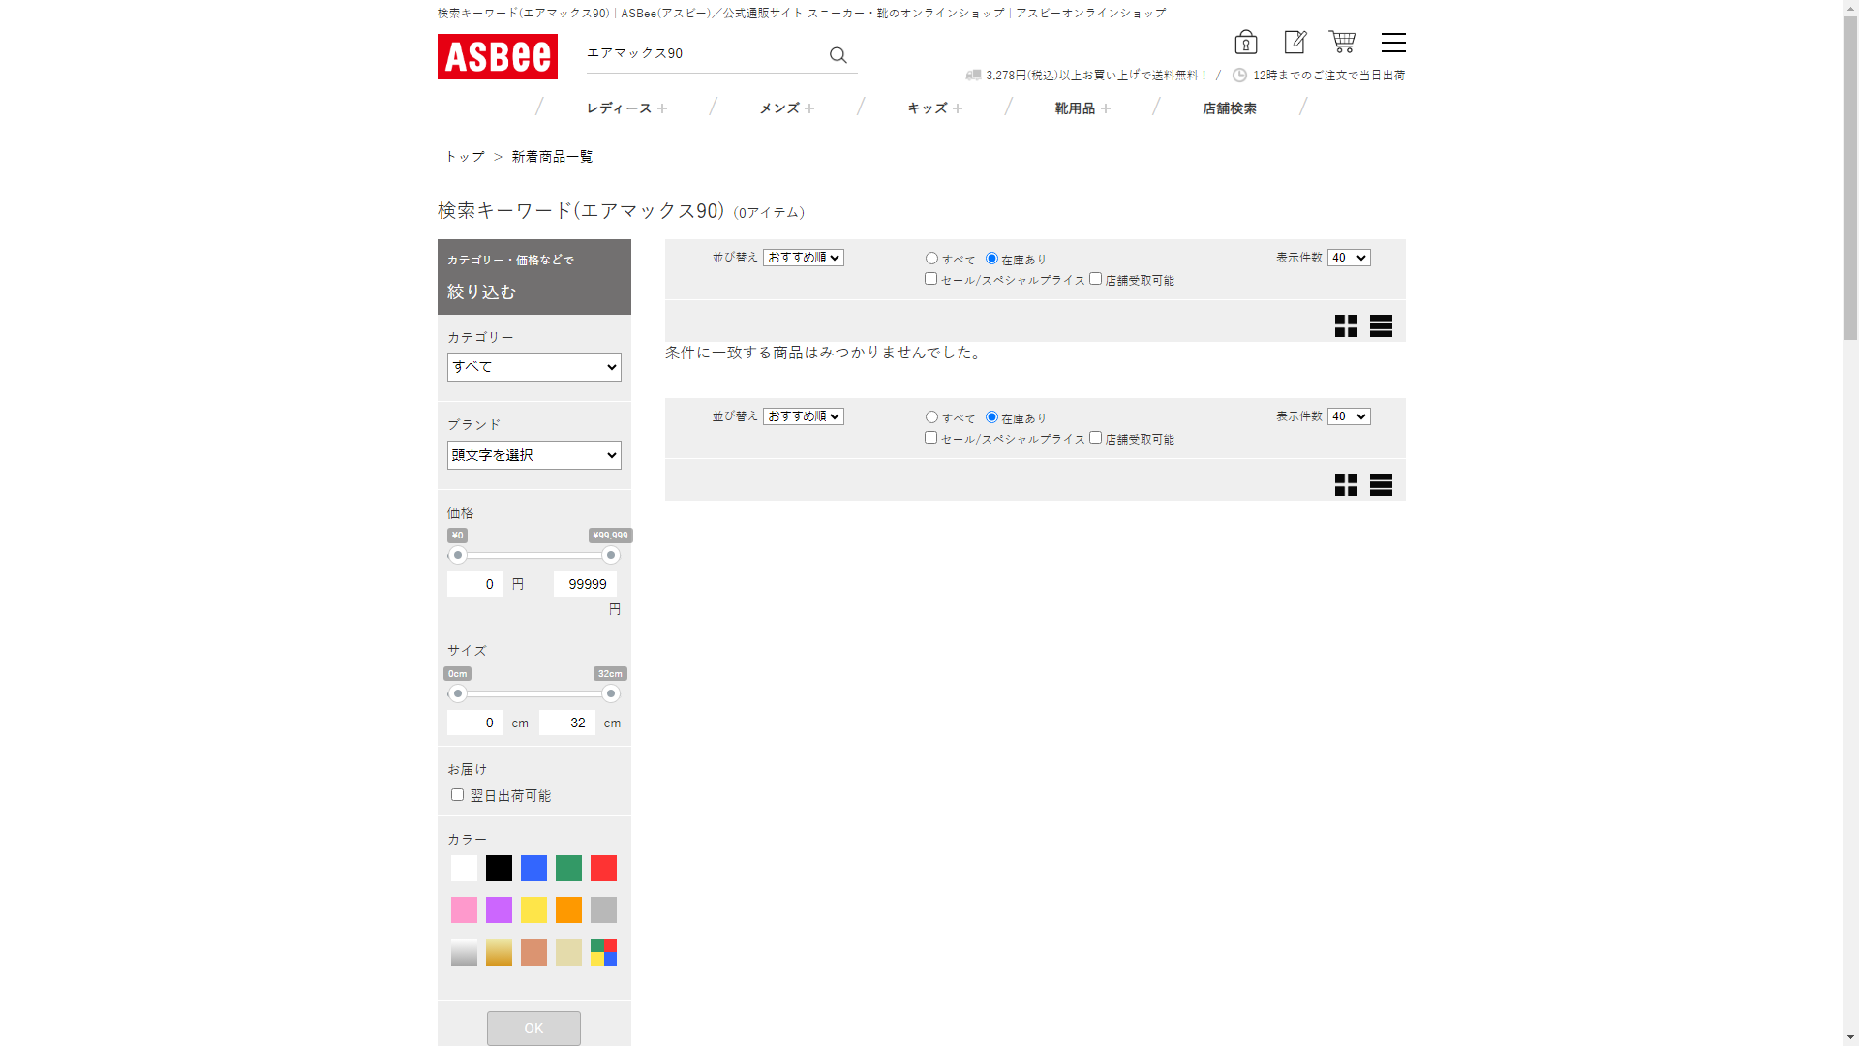Switch to grid view in top toolbar
This screenshot has height=1046, width=1859.
[1346, 325]
